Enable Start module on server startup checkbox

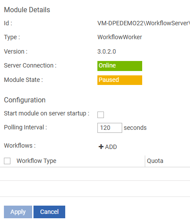coord(100,115)
